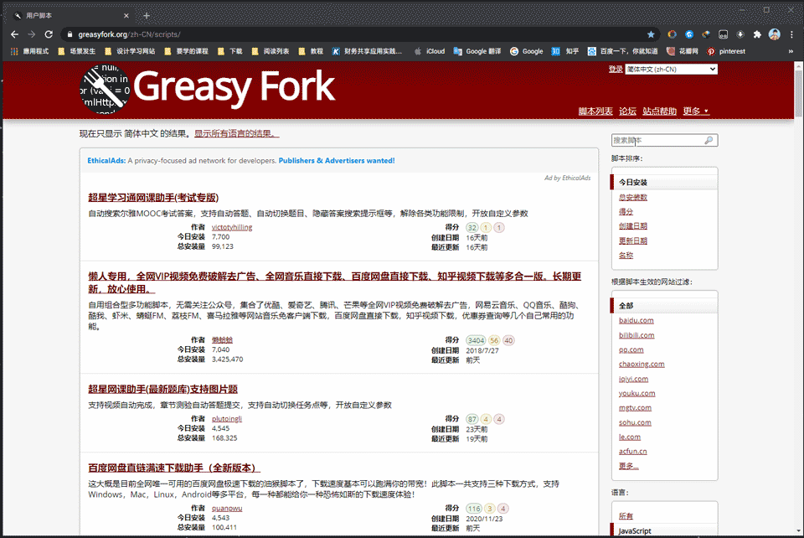
Task: Open the pinterest bookmark
Action: coord(726,51)
